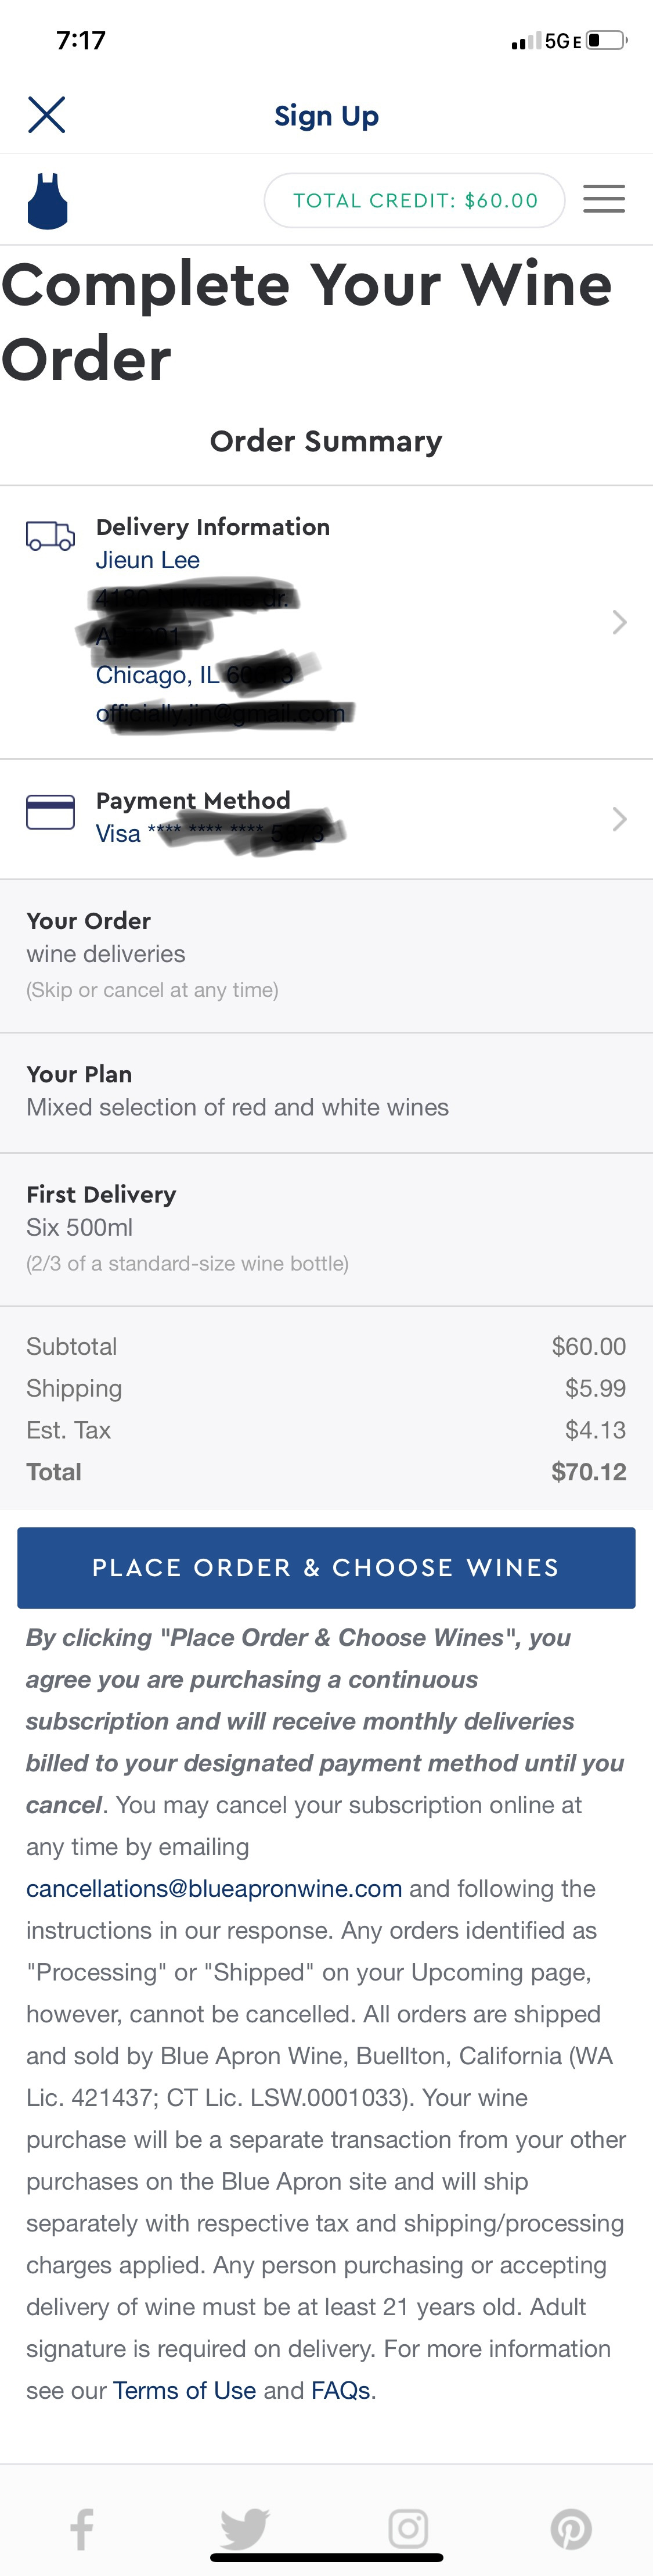Image resolution: width=653 pixels, height=2576 pixels.
Task: Tap the delivery truck icon
Action: pos(50,536)
